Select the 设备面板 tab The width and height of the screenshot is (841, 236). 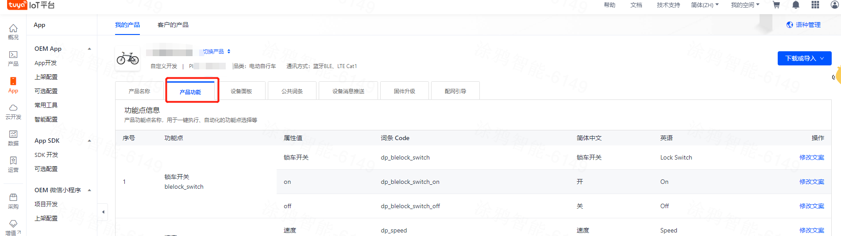[241, 91]
